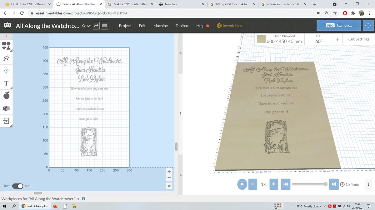
Task: Open Cut Settings
Action: click(x=359, y=39)
